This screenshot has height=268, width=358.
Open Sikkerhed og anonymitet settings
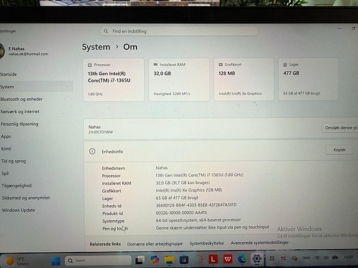[x=26, y=198]
